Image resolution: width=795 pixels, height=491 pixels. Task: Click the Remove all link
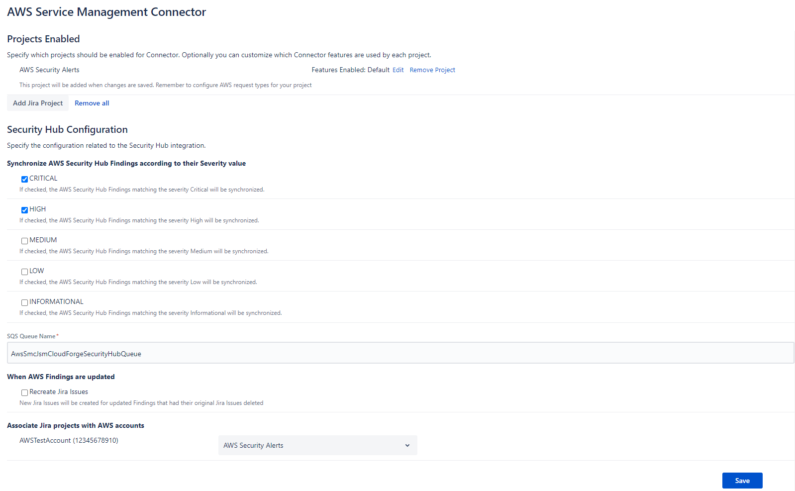pyautogui.click(x=92, y=103)
